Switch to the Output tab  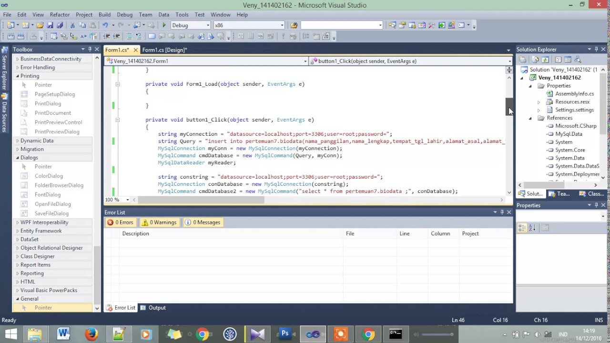coord(152,308)
